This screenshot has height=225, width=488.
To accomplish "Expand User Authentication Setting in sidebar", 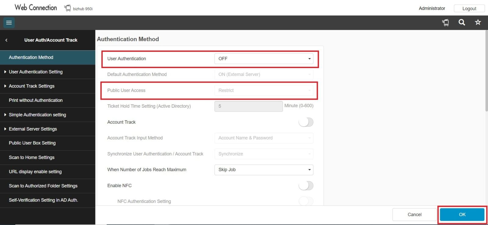I will tap(36, 72).
